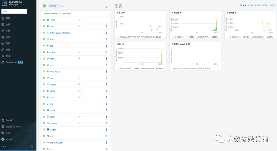Open the 诊断 sidebar menu
The height and width of the screenshot is (151, 277).
point(6,31)
